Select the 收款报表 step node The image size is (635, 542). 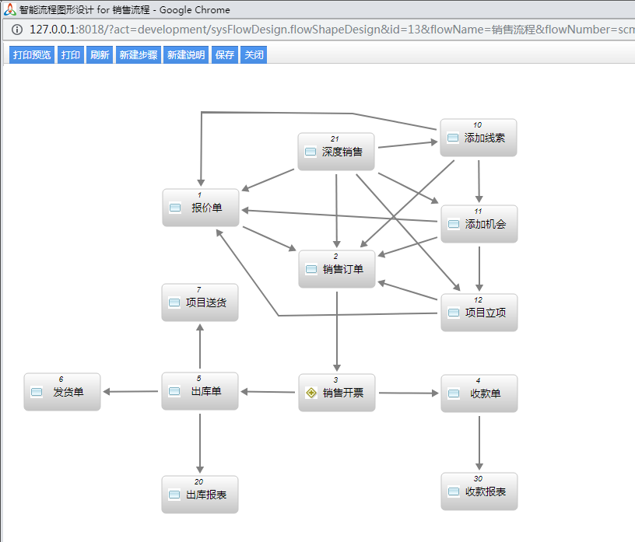[479, 491]
